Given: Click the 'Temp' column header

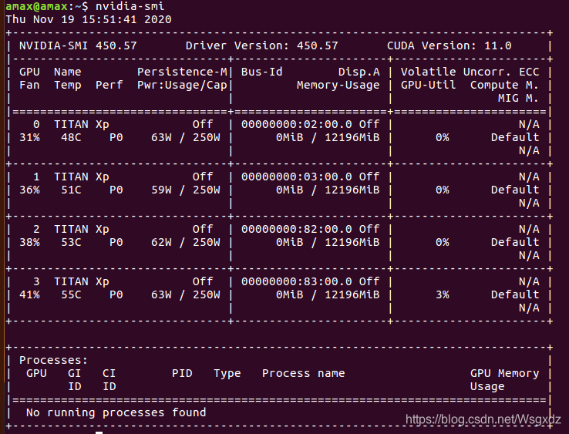Looking at the screenshot, I should pyautogui.click(x=68, y=85).
